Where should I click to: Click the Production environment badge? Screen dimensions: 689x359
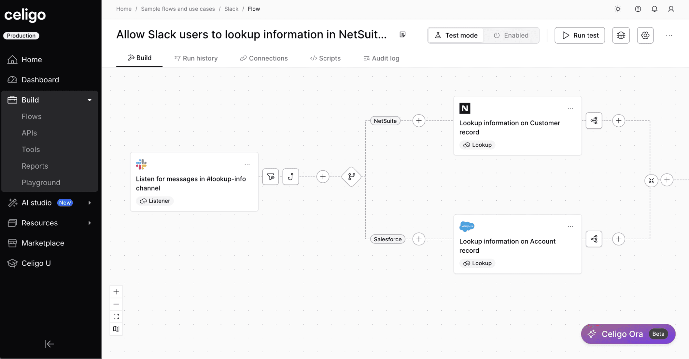tap(21, 36)
